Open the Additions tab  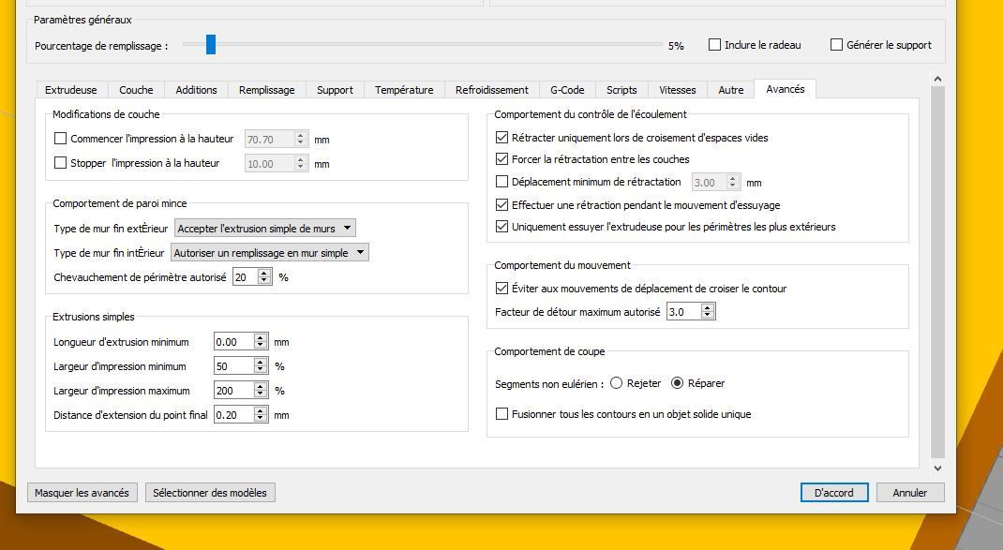click(x=196, y=90)
